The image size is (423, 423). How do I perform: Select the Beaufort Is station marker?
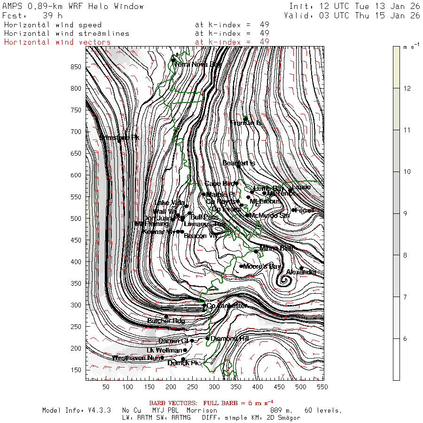point(238,166)
